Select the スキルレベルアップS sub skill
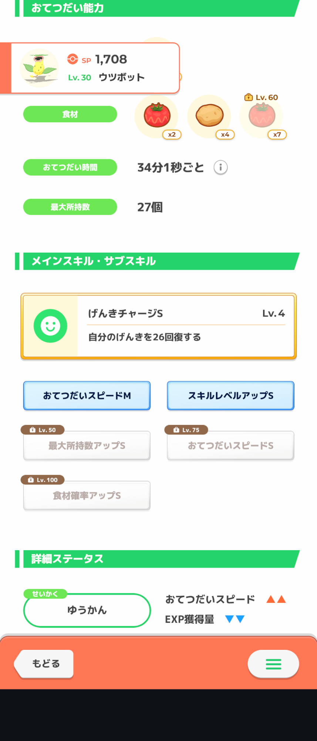Screen dimensions: 317x741 230,396
